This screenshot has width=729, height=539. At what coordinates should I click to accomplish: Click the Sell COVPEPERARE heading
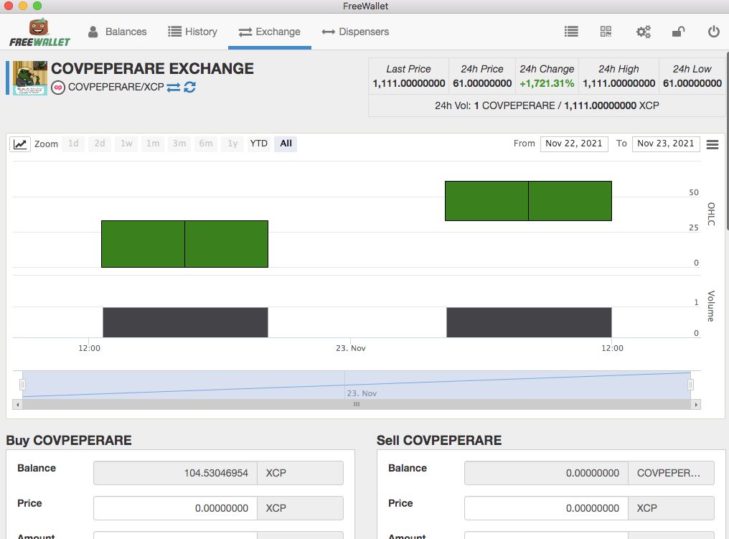[x=439, y=441]
